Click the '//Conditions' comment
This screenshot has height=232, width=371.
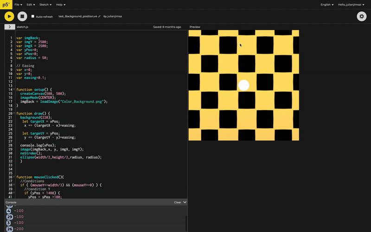(32, 181)
